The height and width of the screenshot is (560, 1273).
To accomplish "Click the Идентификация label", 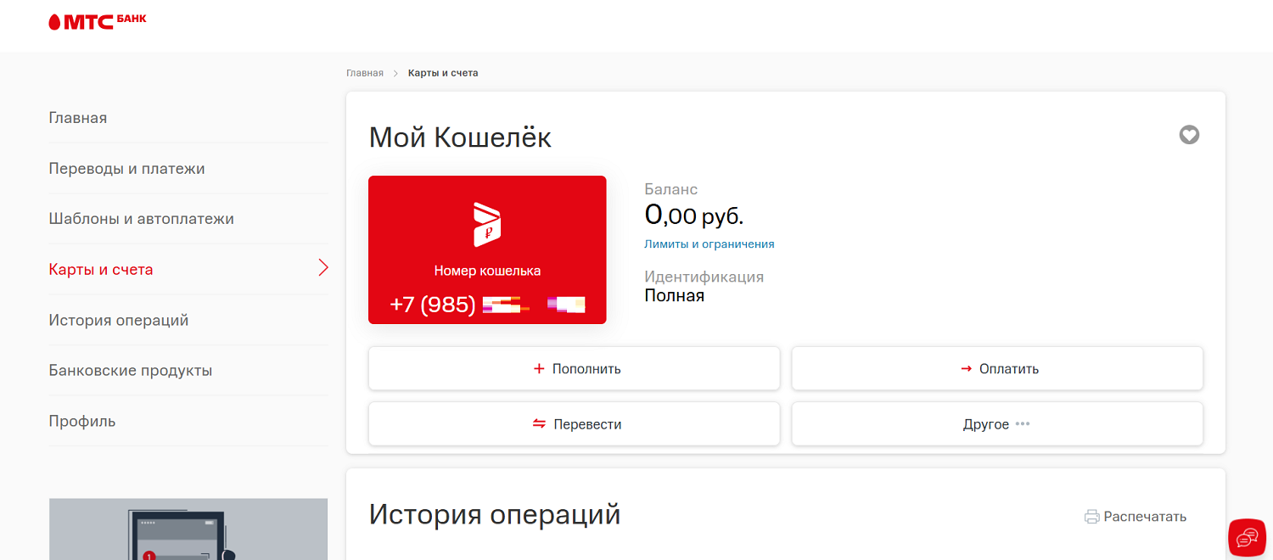I will click(x=704, y=277).
